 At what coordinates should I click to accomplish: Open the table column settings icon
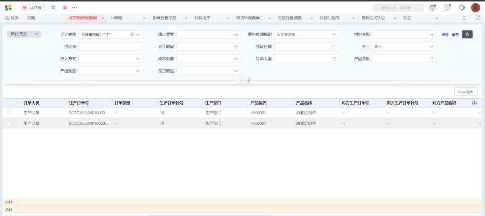pyautogui.click(x=474, y=103)
